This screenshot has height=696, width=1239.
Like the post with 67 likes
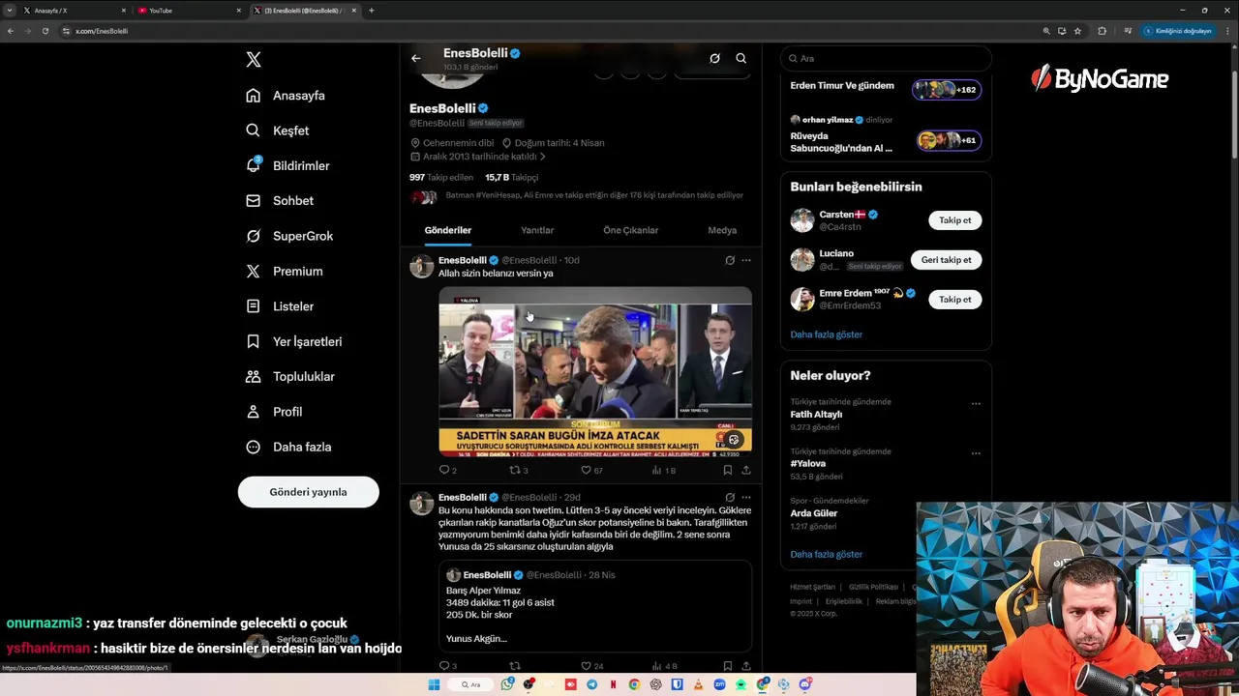click(590, 470)
